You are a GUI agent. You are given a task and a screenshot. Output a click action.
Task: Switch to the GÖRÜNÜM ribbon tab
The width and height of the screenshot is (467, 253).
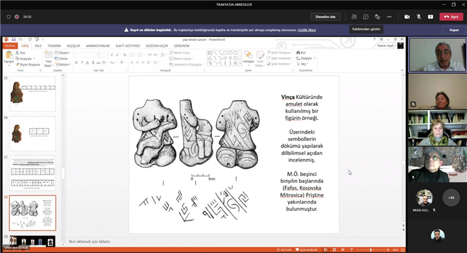coord(182,46)
